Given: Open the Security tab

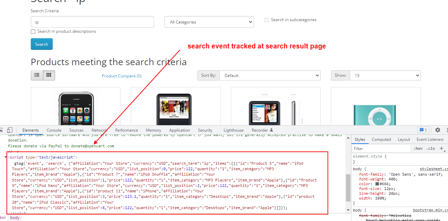Looking at the screenshot, I should (x=205, y=130).
